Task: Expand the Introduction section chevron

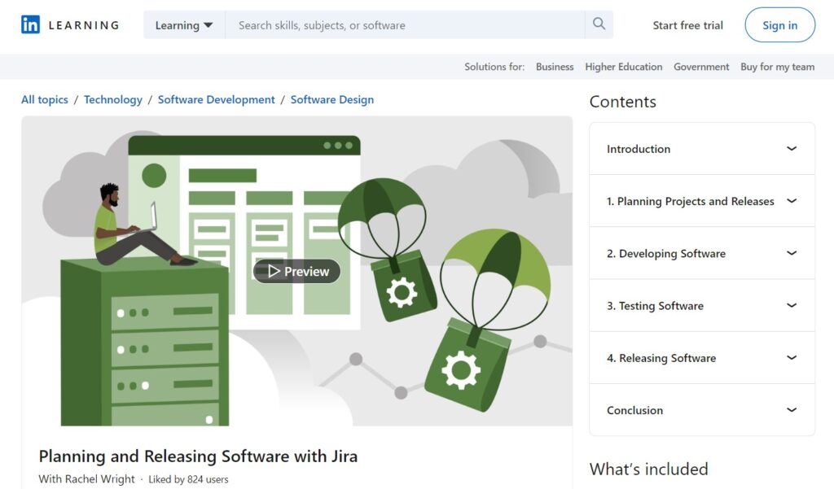Action: [792, 148]
